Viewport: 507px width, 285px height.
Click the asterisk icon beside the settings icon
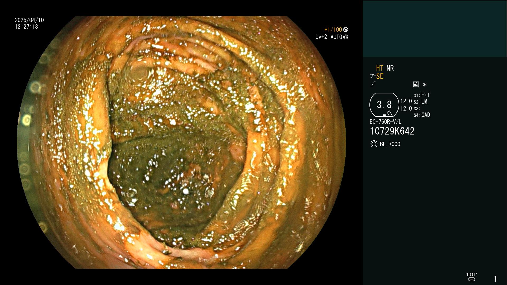point(425,84)
